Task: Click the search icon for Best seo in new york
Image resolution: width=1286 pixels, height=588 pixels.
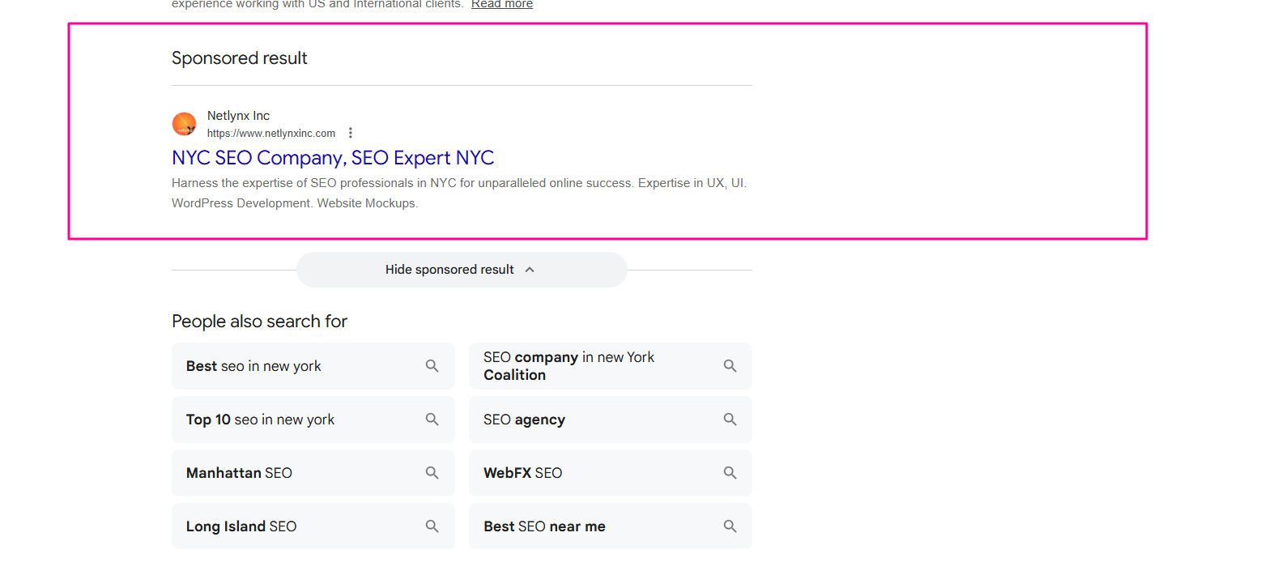Action: (x=432, y=366)
